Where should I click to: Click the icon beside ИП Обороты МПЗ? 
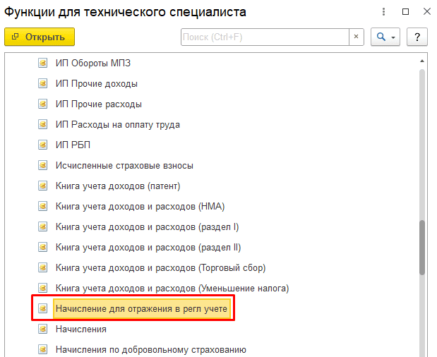[x=42, y=63]
